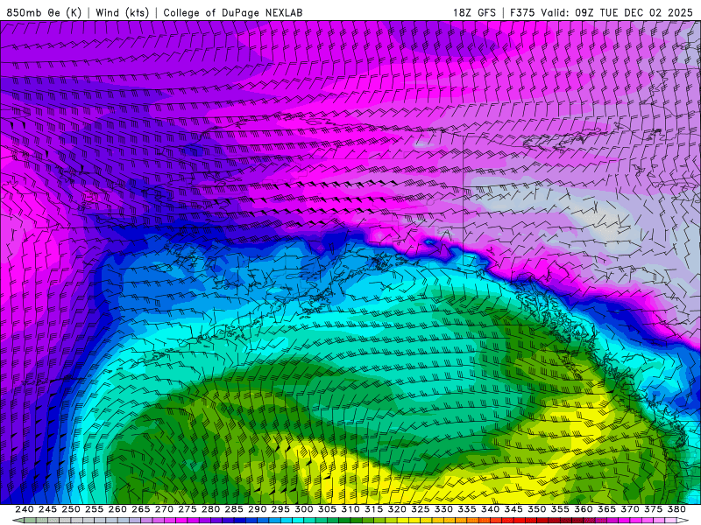
Task: Select the 270 value on the color scale
Action: [164, 509]
